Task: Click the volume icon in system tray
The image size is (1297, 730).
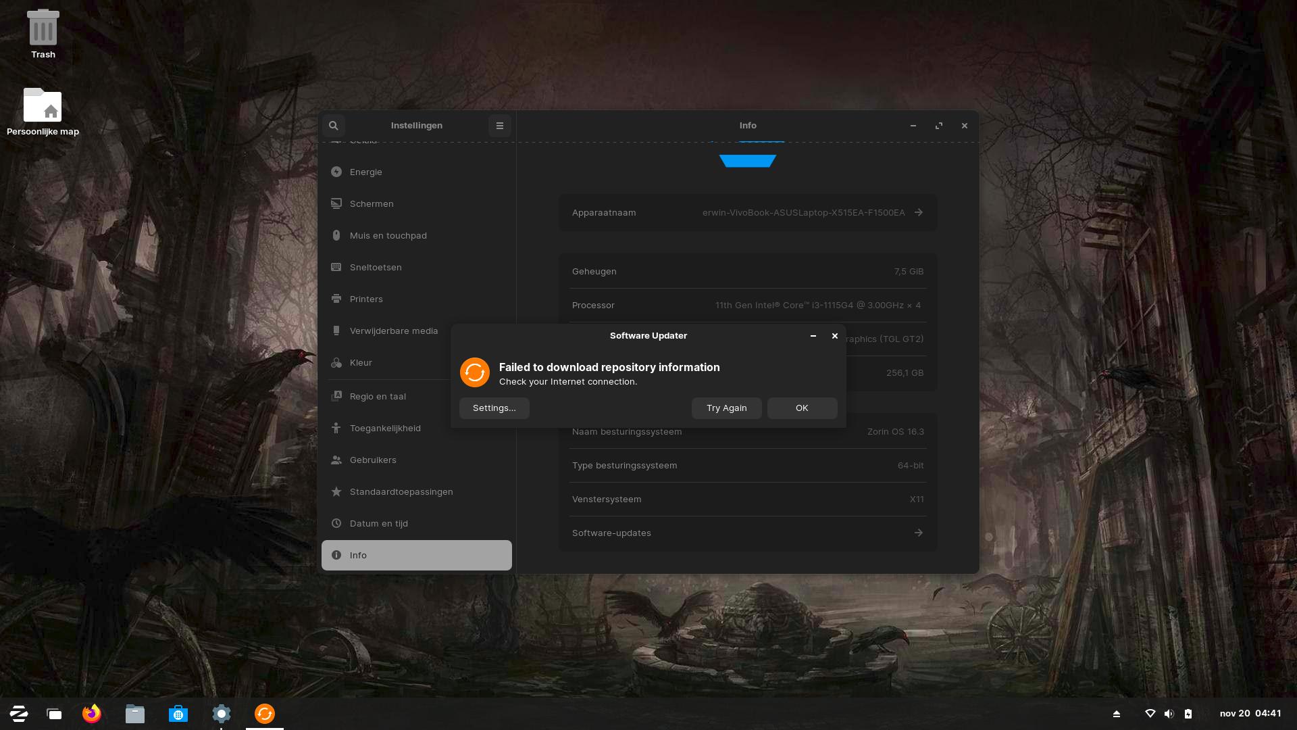Action: coord(1169,714)
